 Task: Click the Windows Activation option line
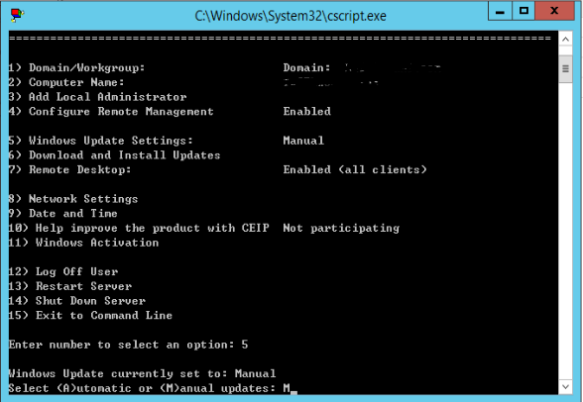83,243
